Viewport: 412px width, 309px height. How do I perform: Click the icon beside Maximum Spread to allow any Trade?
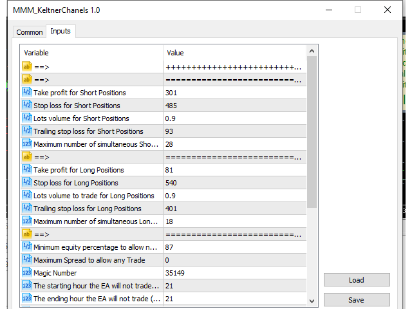[27, 259]
